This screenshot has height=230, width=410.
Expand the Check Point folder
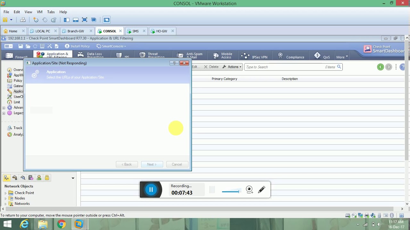[x=5, y=193]
